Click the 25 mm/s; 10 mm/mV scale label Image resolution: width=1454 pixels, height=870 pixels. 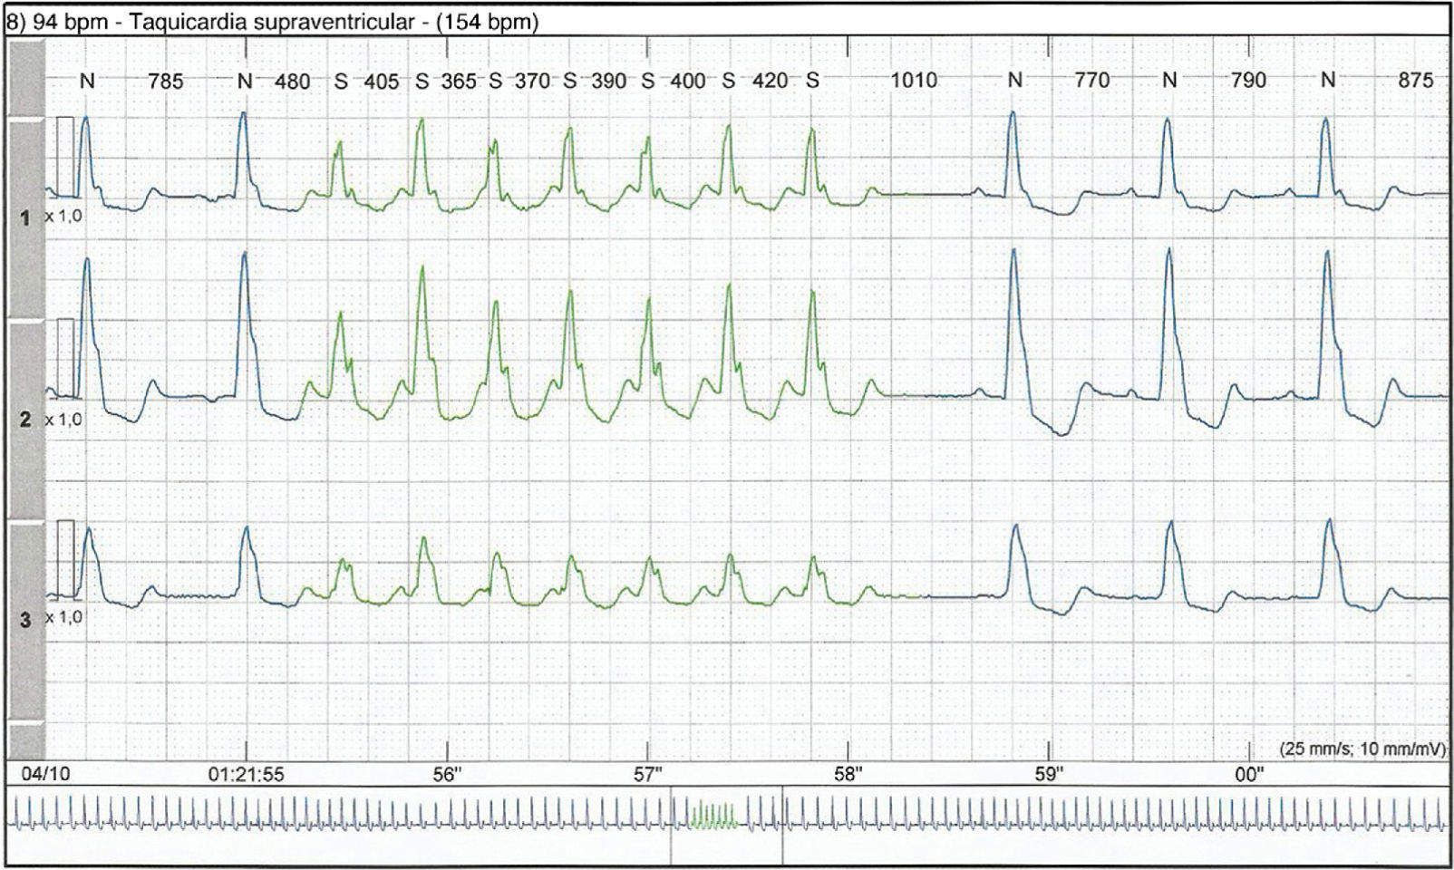[x=1362, y=749]
